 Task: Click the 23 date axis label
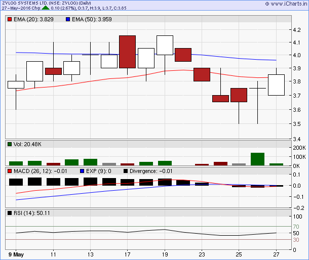202,254
